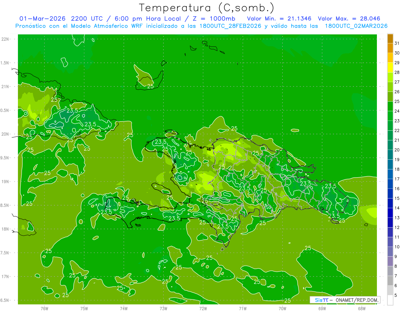The height and width of the screenshot is (313, 406).
Task: Click the color bar label "21"
Action: coord(397,140)
